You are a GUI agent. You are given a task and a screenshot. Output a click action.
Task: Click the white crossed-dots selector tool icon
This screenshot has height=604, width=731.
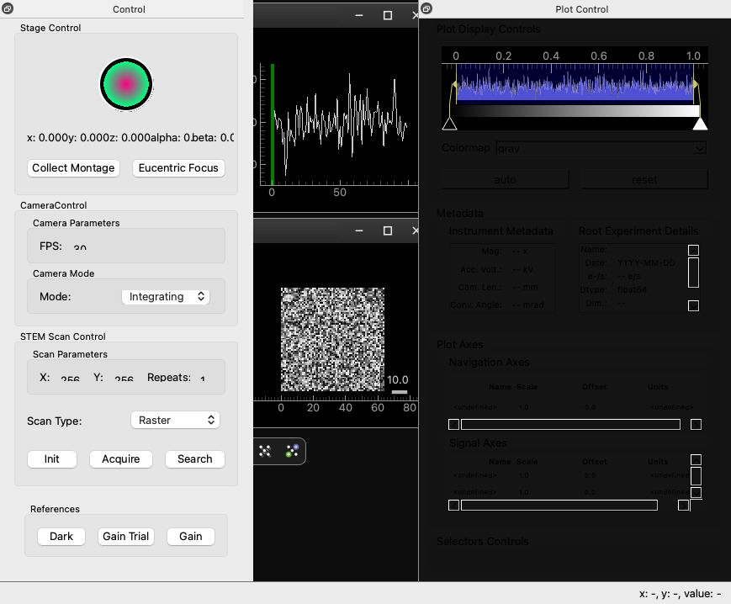pyautogui.click(x=265, y=452)
